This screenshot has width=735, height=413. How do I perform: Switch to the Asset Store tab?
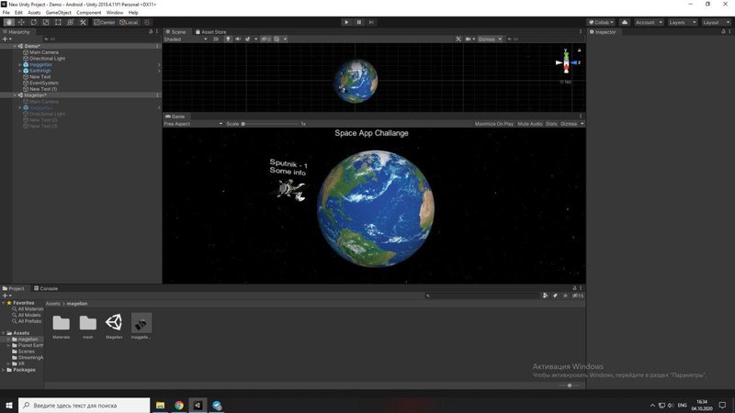click(213, 31)
